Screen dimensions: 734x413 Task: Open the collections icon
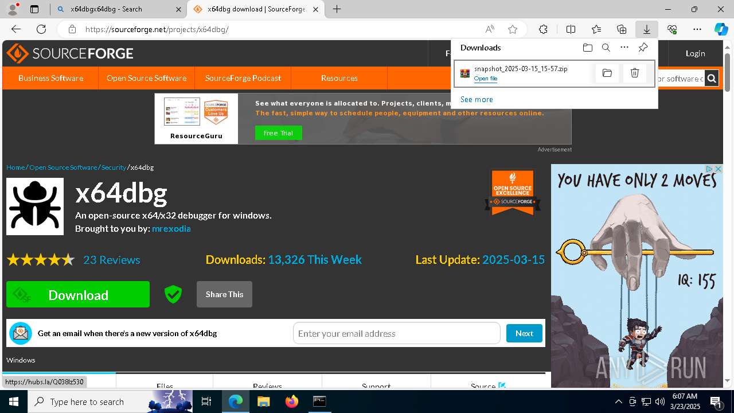[622, 29]
